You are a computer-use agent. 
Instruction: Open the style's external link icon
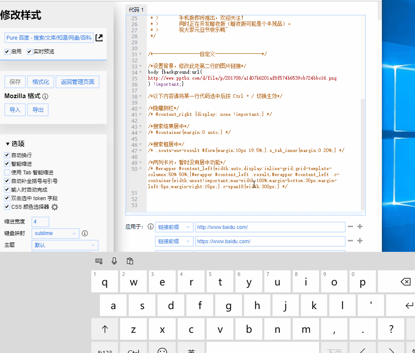(x=99, y=38)
